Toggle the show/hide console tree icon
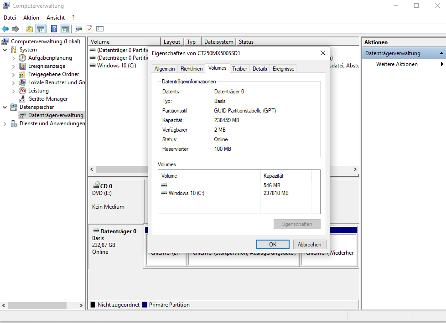 [x=41, y=29]
